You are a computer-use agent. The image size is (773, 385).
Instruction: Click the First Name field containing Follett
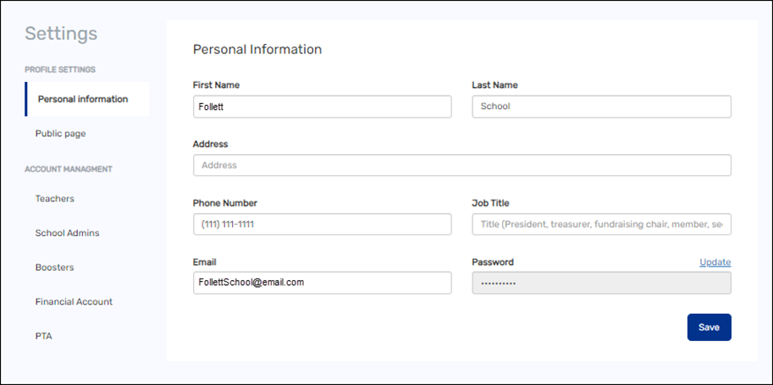[322, 107]
